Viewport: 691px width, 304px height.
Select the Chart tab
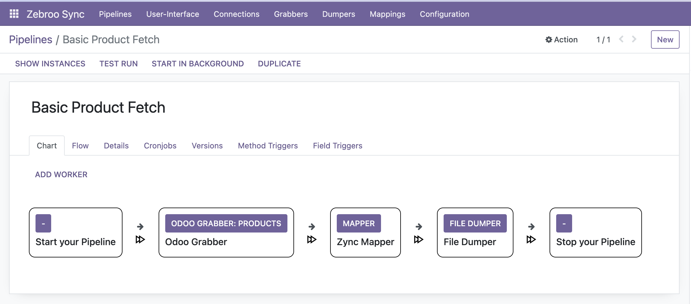coord(47,146)
